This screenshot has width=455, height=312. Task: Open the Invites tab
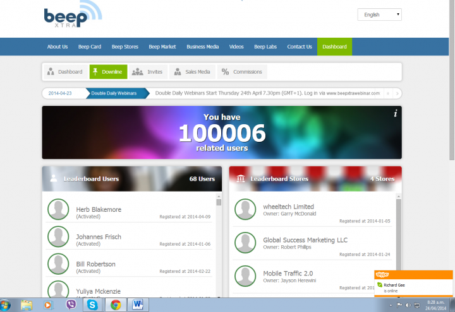(x=149, y=72)
